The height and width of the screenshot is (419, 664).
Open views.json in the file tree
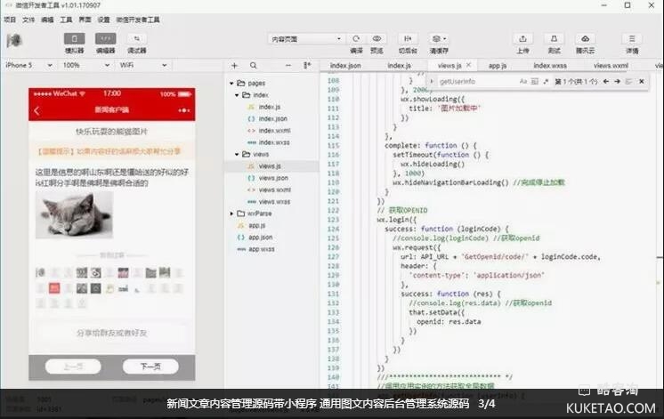tap(273, 178)
